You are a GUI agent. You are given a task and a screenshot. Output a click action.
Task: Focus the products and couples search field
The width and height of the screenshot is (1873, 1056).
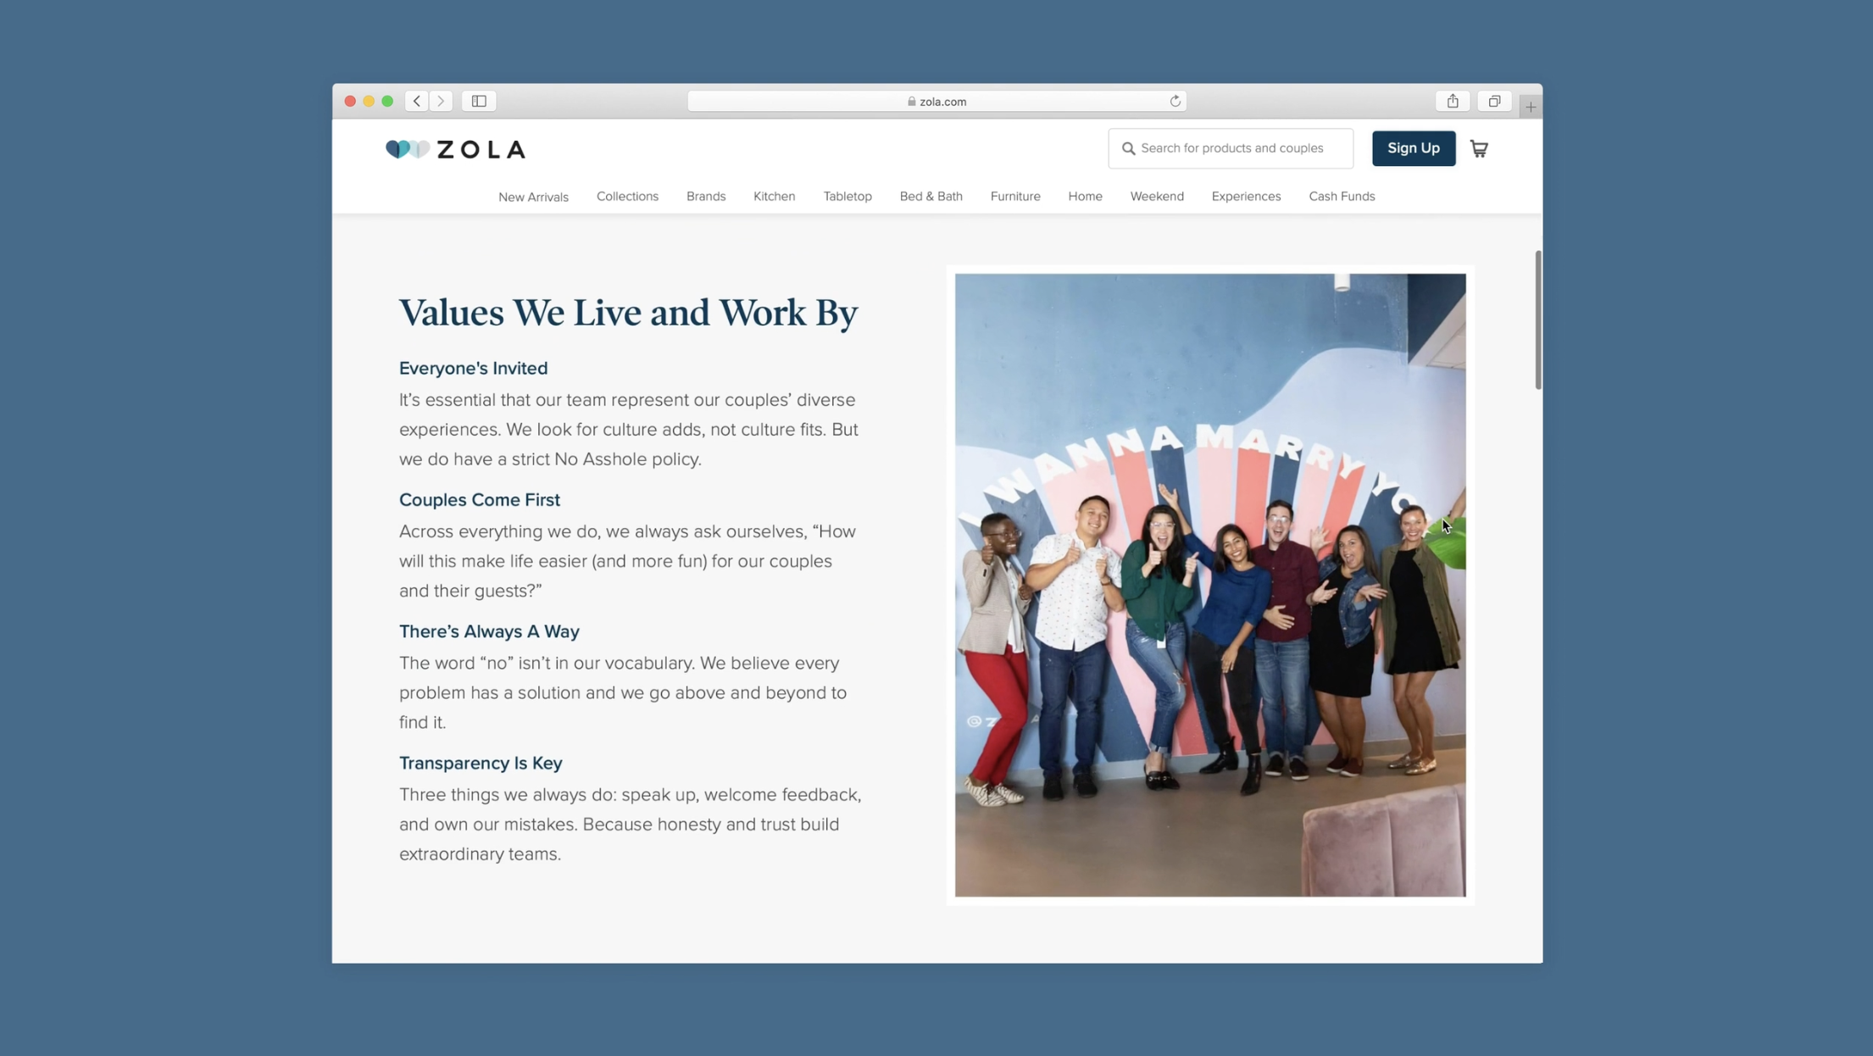pyautogui.click(x=1239, y=148)
